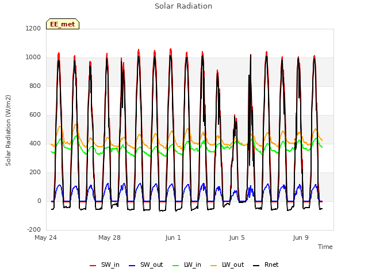Click the 1200 y-axis tick label
Image resolution: width=368 pixels, height=276 pixels.
(x=33, y=28)
